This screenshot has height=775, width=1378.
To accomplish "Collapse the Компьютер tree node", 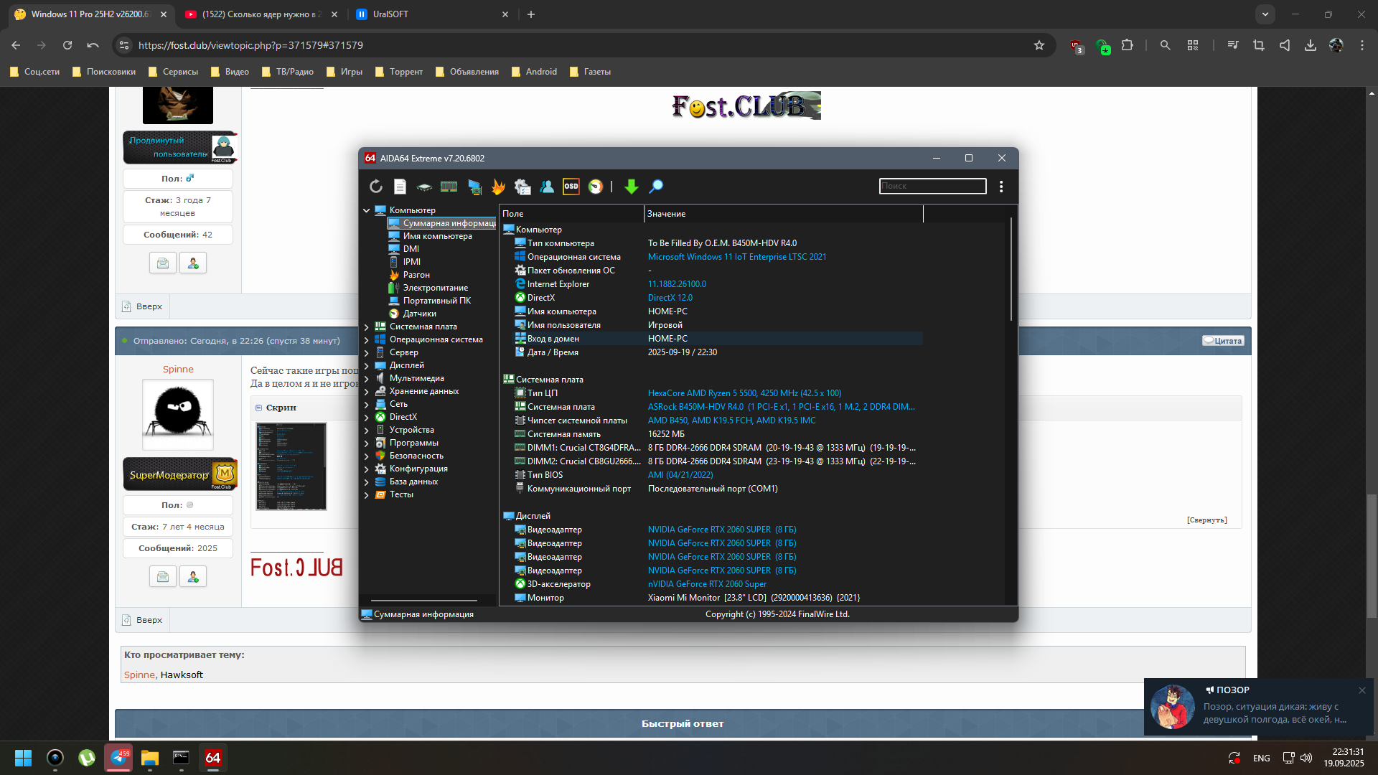I will pyautogui.click(x=367, y=211).
